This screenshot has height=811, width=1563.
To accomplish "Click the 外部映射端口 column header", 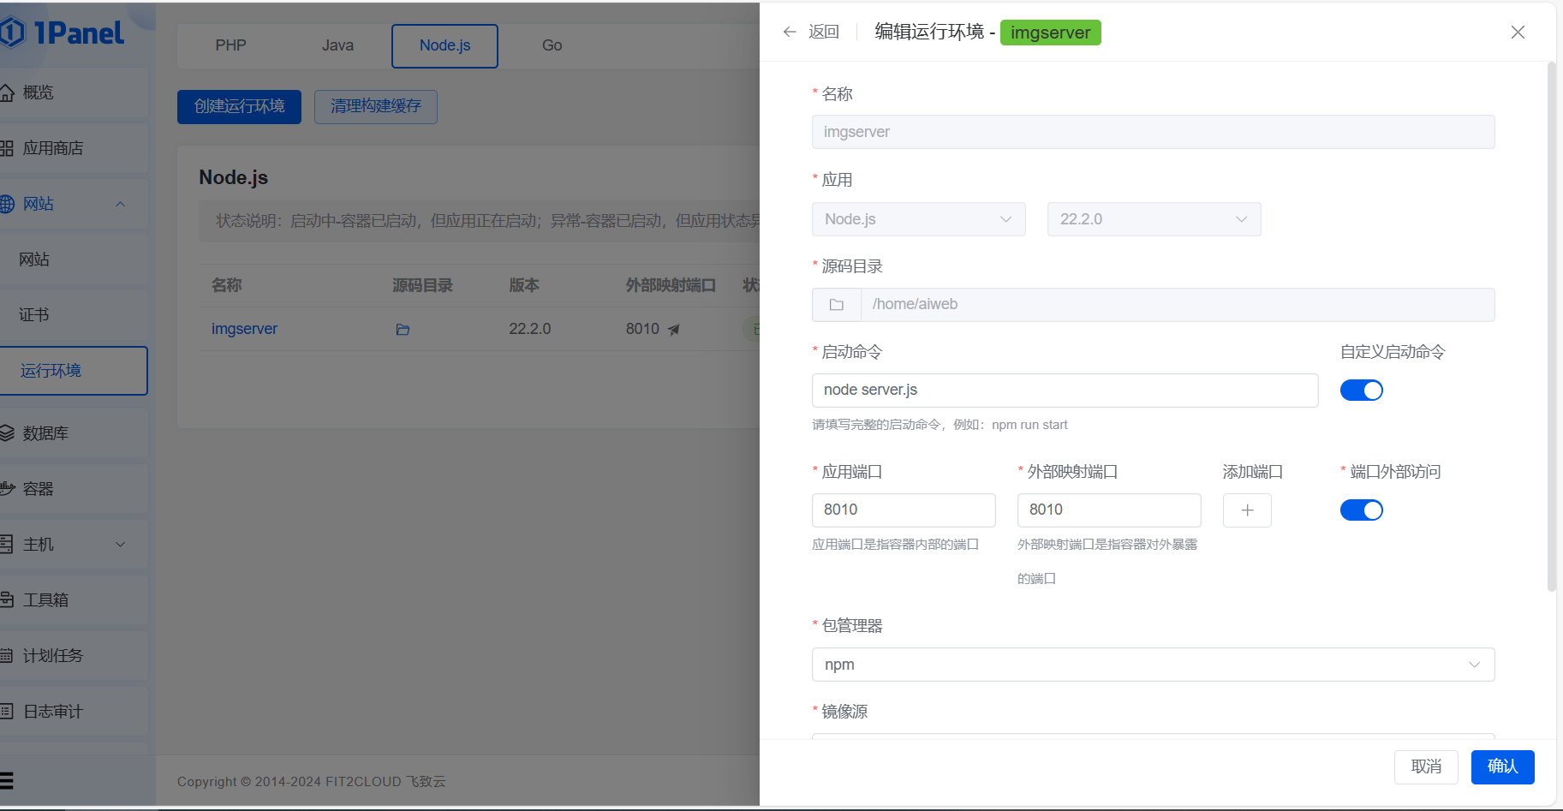I will coord(671,285).
